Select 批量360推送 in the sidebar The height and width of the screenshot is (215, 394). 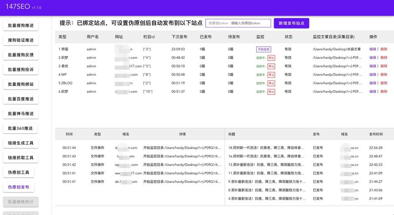[x=21, y=128]
